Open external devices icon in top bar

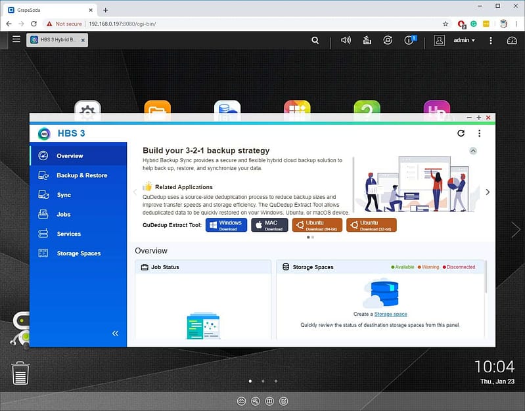[x=388, y=40]
